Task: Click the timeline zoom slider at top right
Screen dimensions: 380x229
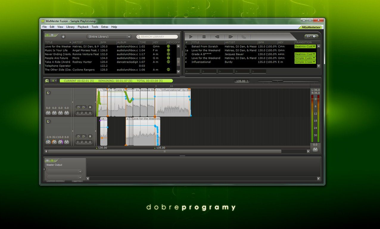Action: click(x=277, y=81)
